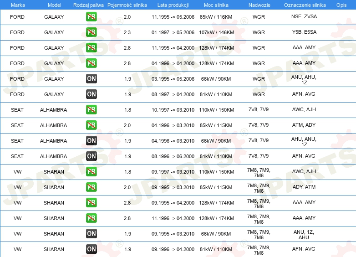Screen dimensions: 356x257
Task: Click ON diesel icon for Sharan 66kW
Action: (91, 234)
